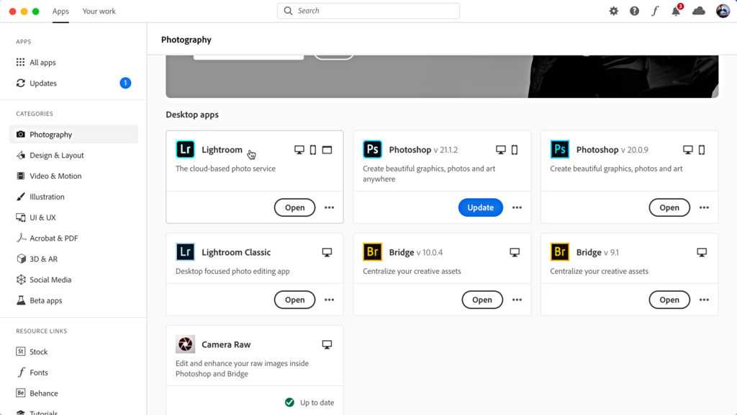737x415 pixels.
Task: Click in the Search field
Action: click(368, 11)
